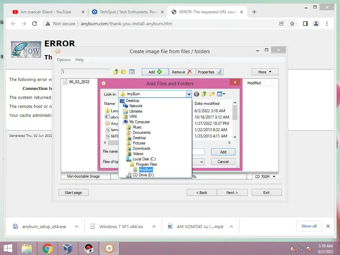This screenshot has width=340, height=255.
Task: Open the view menu icon in file dialog
Action: coord(221,94)
